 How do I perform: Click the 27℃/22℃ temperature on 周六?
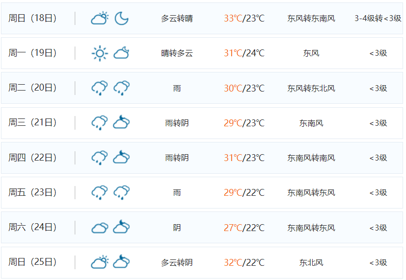244,228
